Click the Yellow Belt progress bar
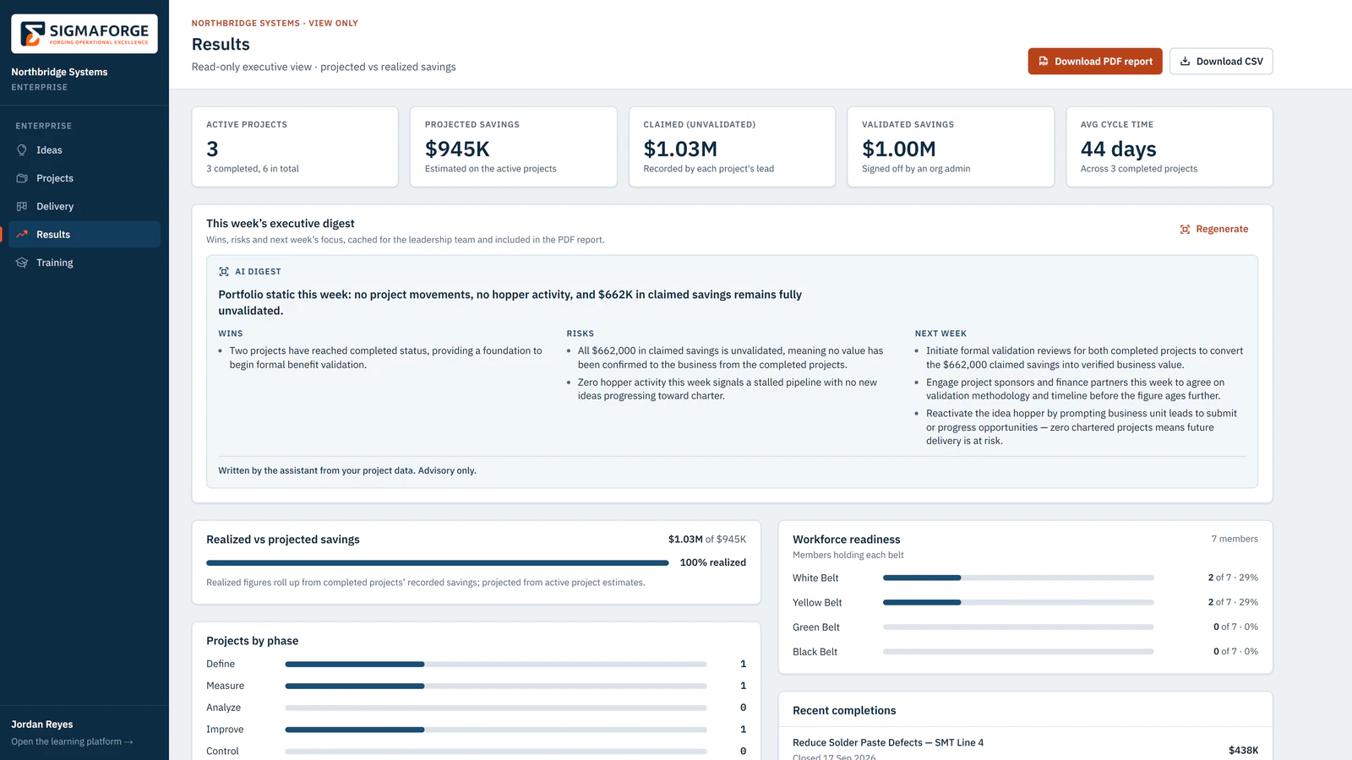The width and height of the screenshot is (1352, 760). click(1018, 602)
